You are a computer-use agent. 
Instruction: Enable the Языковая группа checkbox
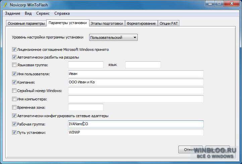coord(14,65)
